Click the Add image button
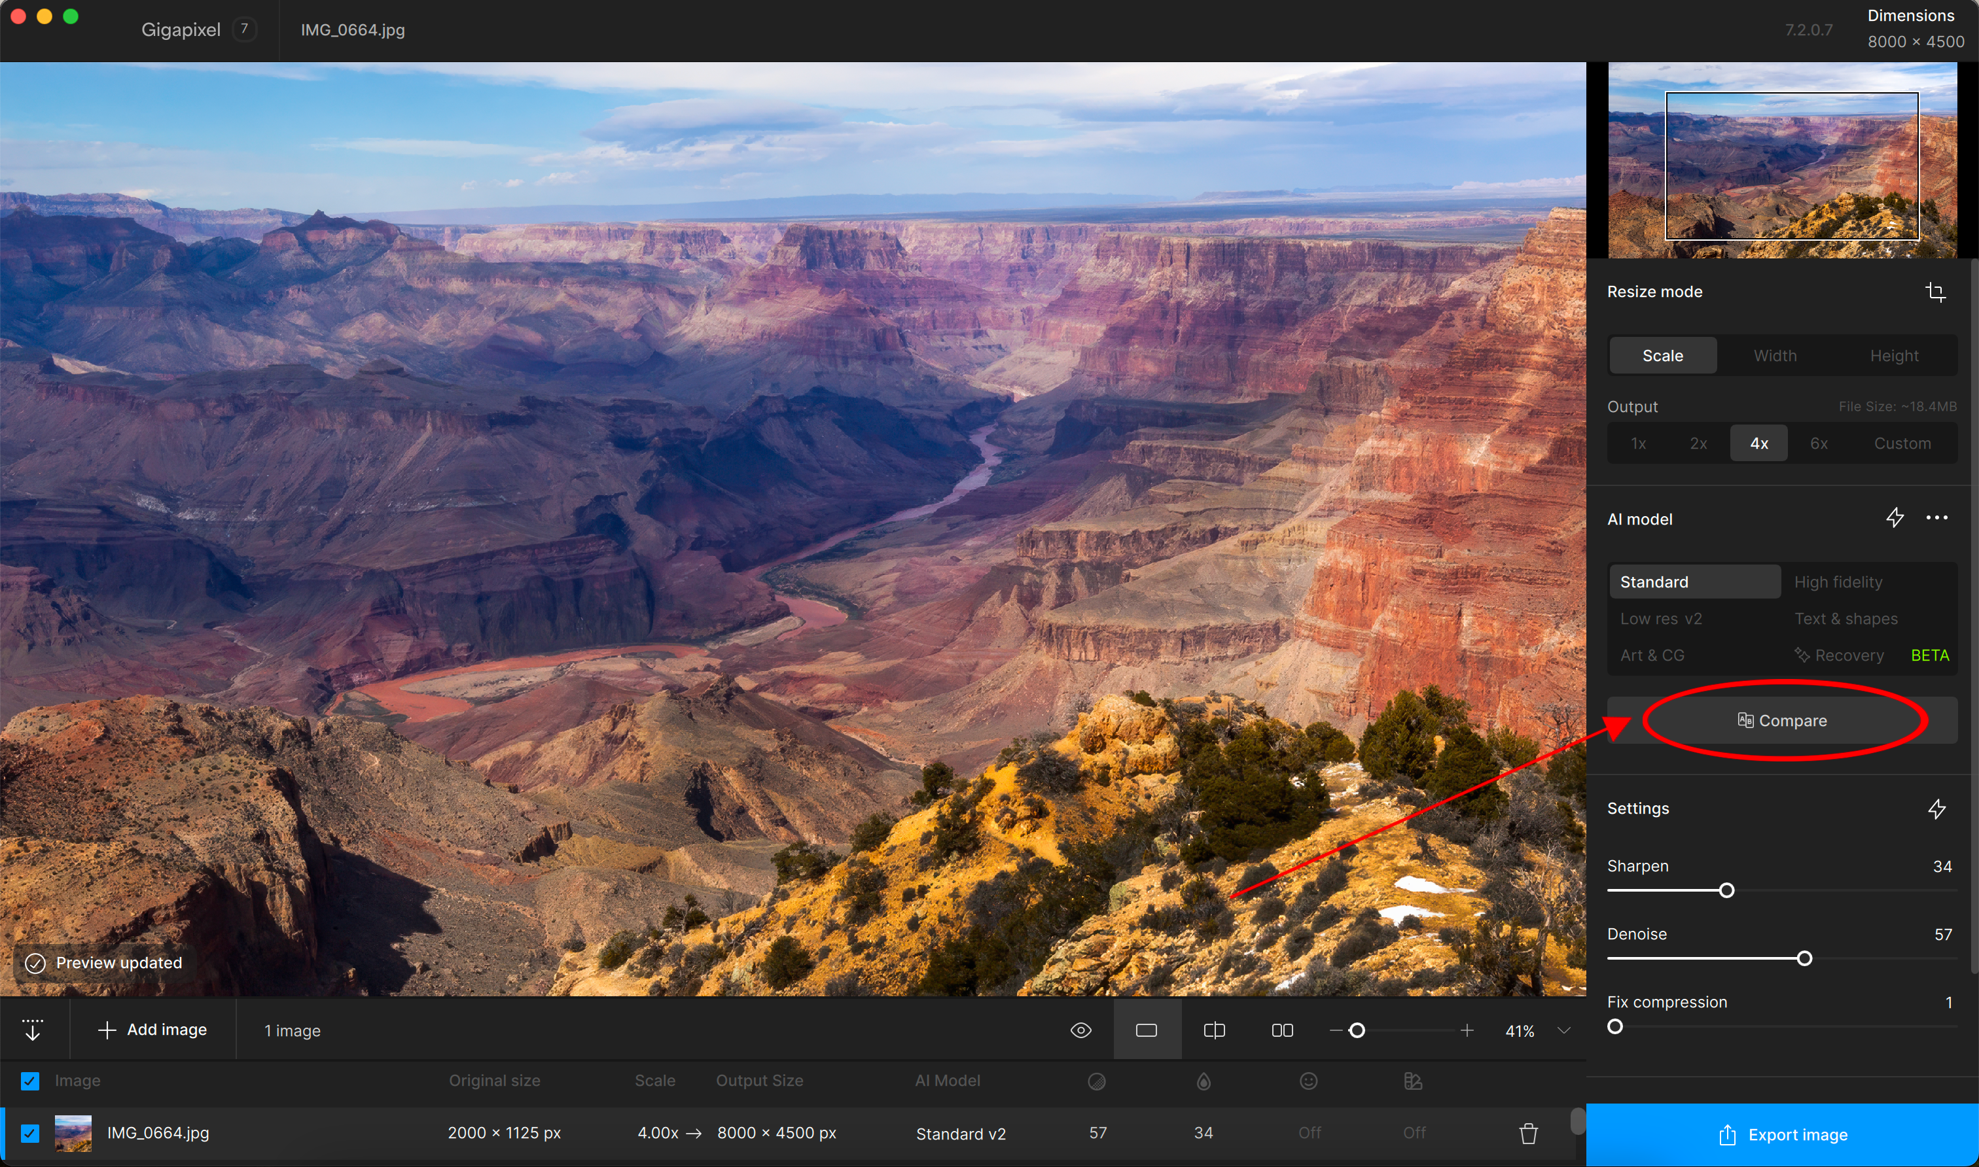Screen dimensions: 1979x1167 coord(152,1030)
